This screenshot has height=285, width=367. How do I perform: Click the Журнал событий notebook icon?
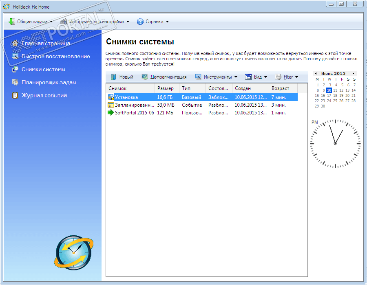pyautogui.click(x=15, y=96)
